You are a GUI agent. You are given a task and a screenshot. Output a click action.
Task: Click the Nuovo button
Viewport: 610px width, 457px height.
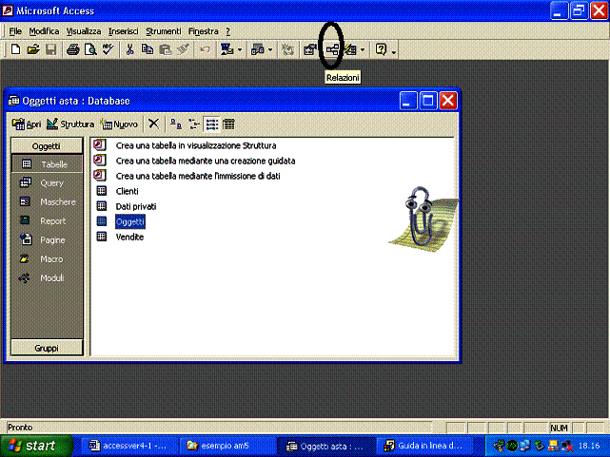120,124
